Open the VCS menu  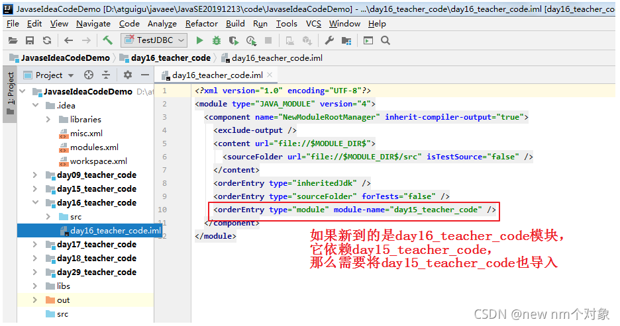313,24
